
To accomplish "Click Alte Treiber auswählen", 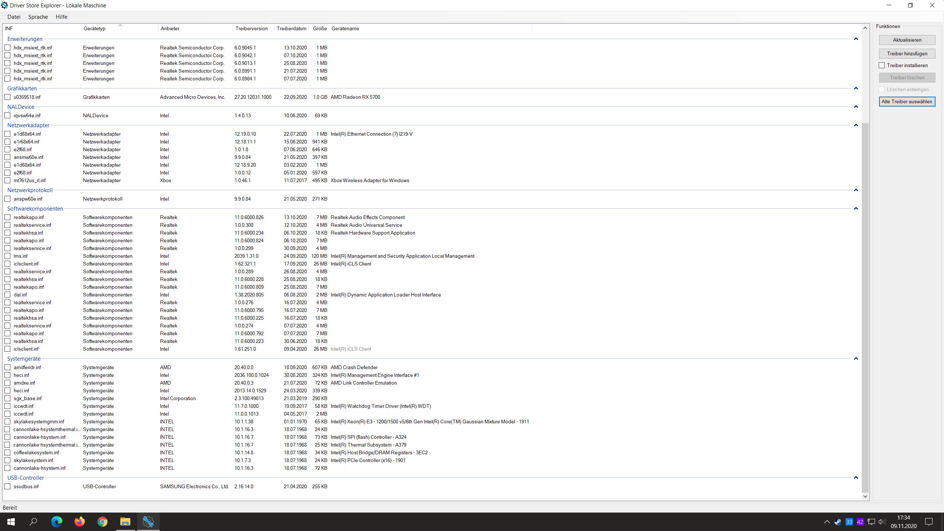I will [x=907, y=101].
